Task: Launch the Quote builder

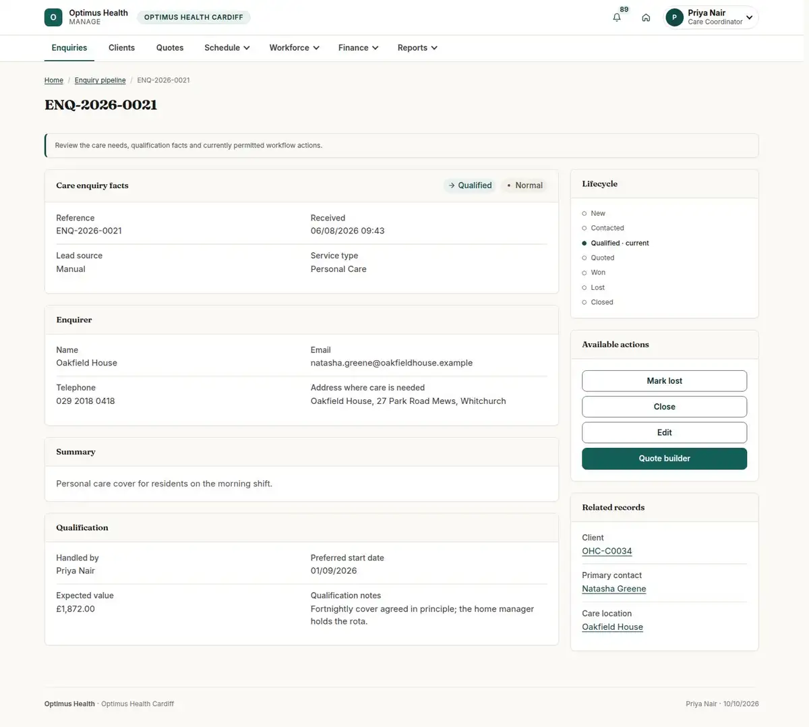Action: tap(664, 459)
